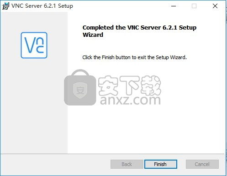The image size is (227, 176).
Task: Click the Finish button to exit
Action: point(161,164)
